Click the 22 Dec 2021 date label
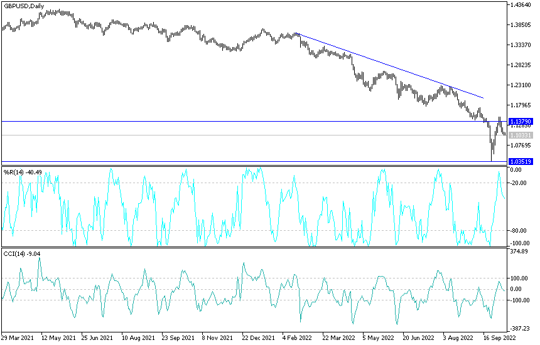The width and height of the screenshot is (540, 345). tap(258, 337)
